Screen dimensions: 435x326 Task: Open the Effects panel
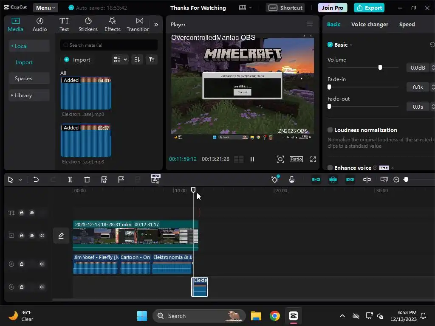coord(112,25)
